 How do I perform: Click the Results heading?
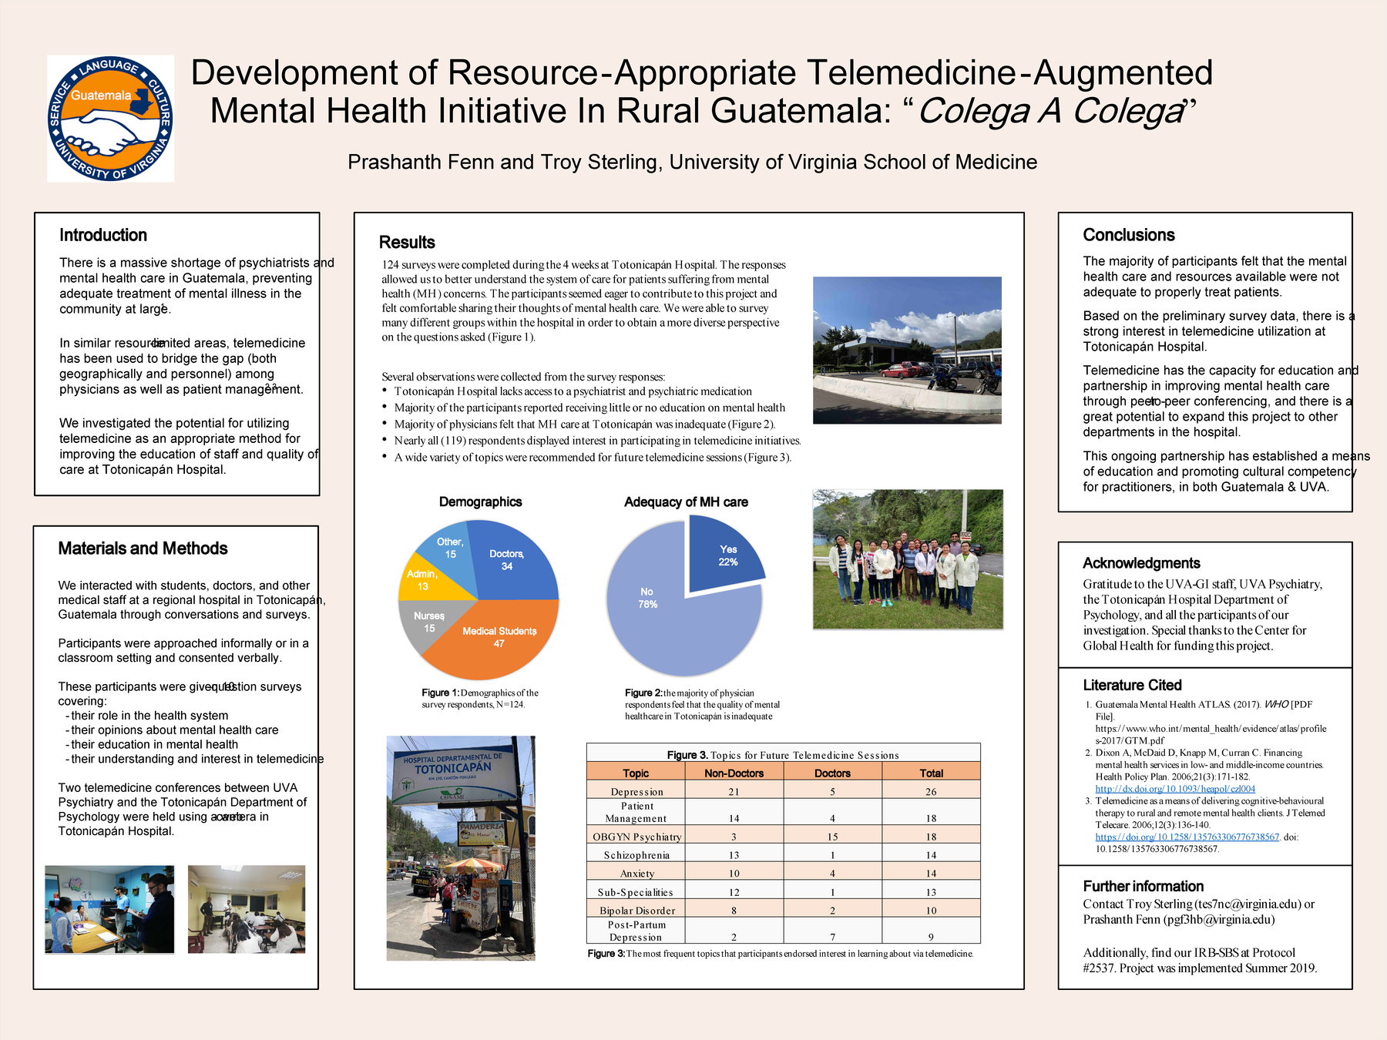point(407,243)
